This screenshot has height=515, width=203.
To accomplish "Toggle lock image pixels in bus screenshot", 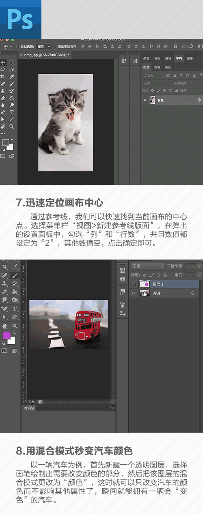I will point(151,275).
